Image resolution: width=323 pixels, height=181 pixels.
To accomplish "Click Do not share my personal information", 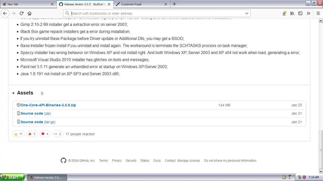I will [230, 161].
